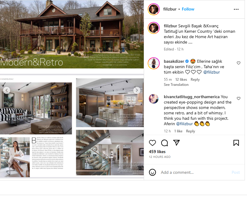Viewport: 247px width, 199px height.
Task: Like the post with the heart icon
Action: point(152,143)
